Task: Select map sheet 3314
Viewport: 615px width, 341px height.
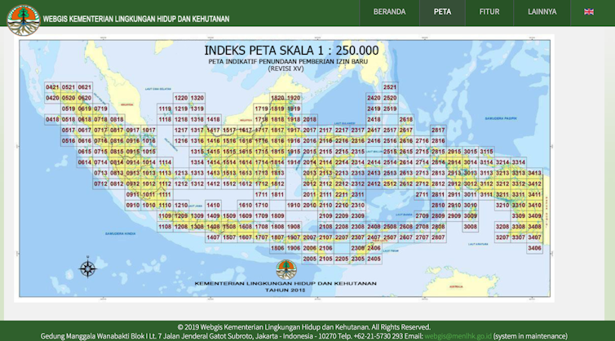Action: tap(519, 162)
